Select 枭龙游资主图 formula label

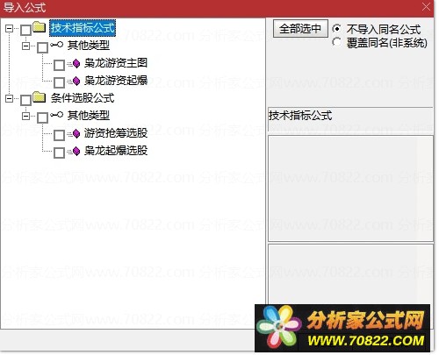coord(116,63)
